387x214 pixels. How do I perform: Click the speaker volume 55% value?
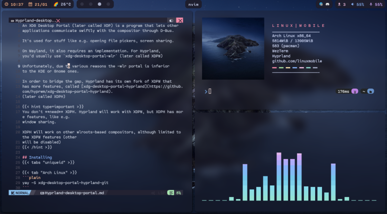point(360,4)
